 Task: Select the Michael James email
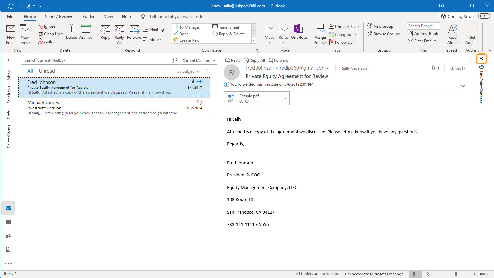(x=114, y=108)
